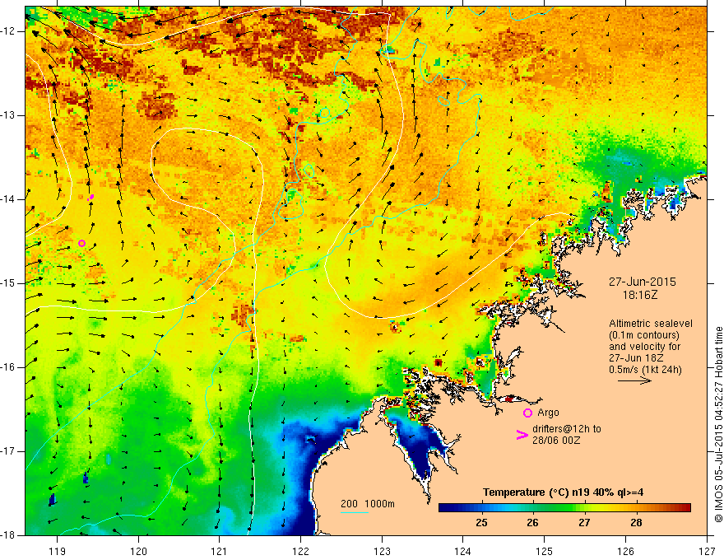Click the latitude axis label -13
724x560 pixels.
[x=8, y=115]
